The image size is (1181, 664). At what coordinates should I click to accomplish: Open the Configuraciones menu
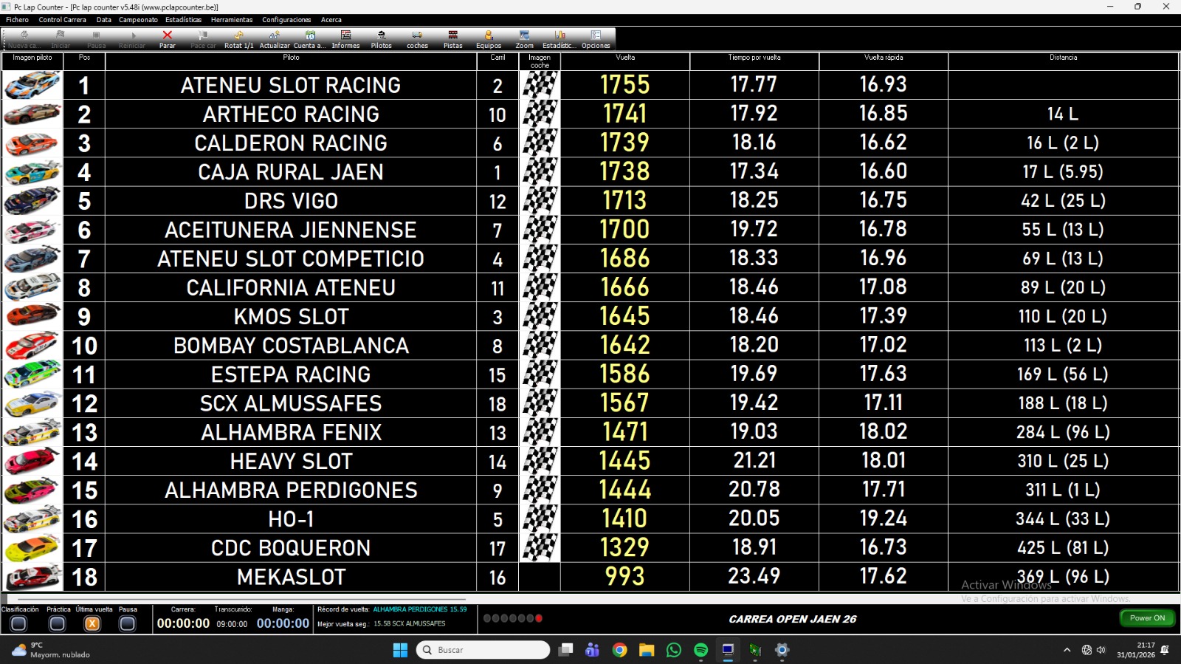point(286,20)
